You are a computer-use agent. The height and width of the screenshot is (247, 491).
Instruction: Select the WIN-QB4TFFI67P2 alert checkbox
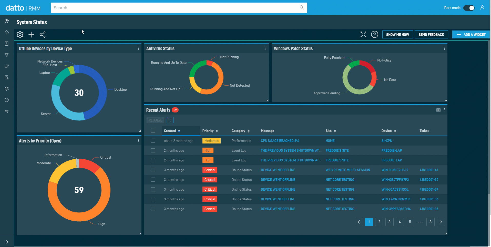153,180
